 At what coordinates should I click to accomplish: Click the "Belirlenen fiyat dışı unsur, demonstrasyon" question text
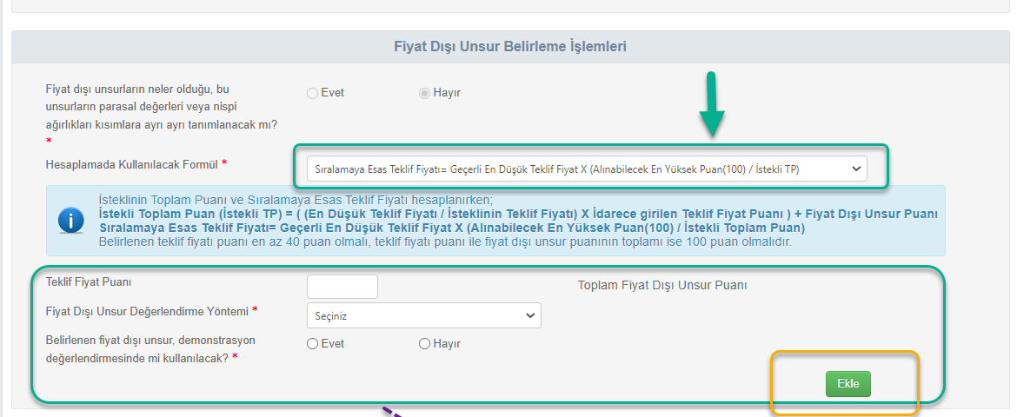coord(150,340)
